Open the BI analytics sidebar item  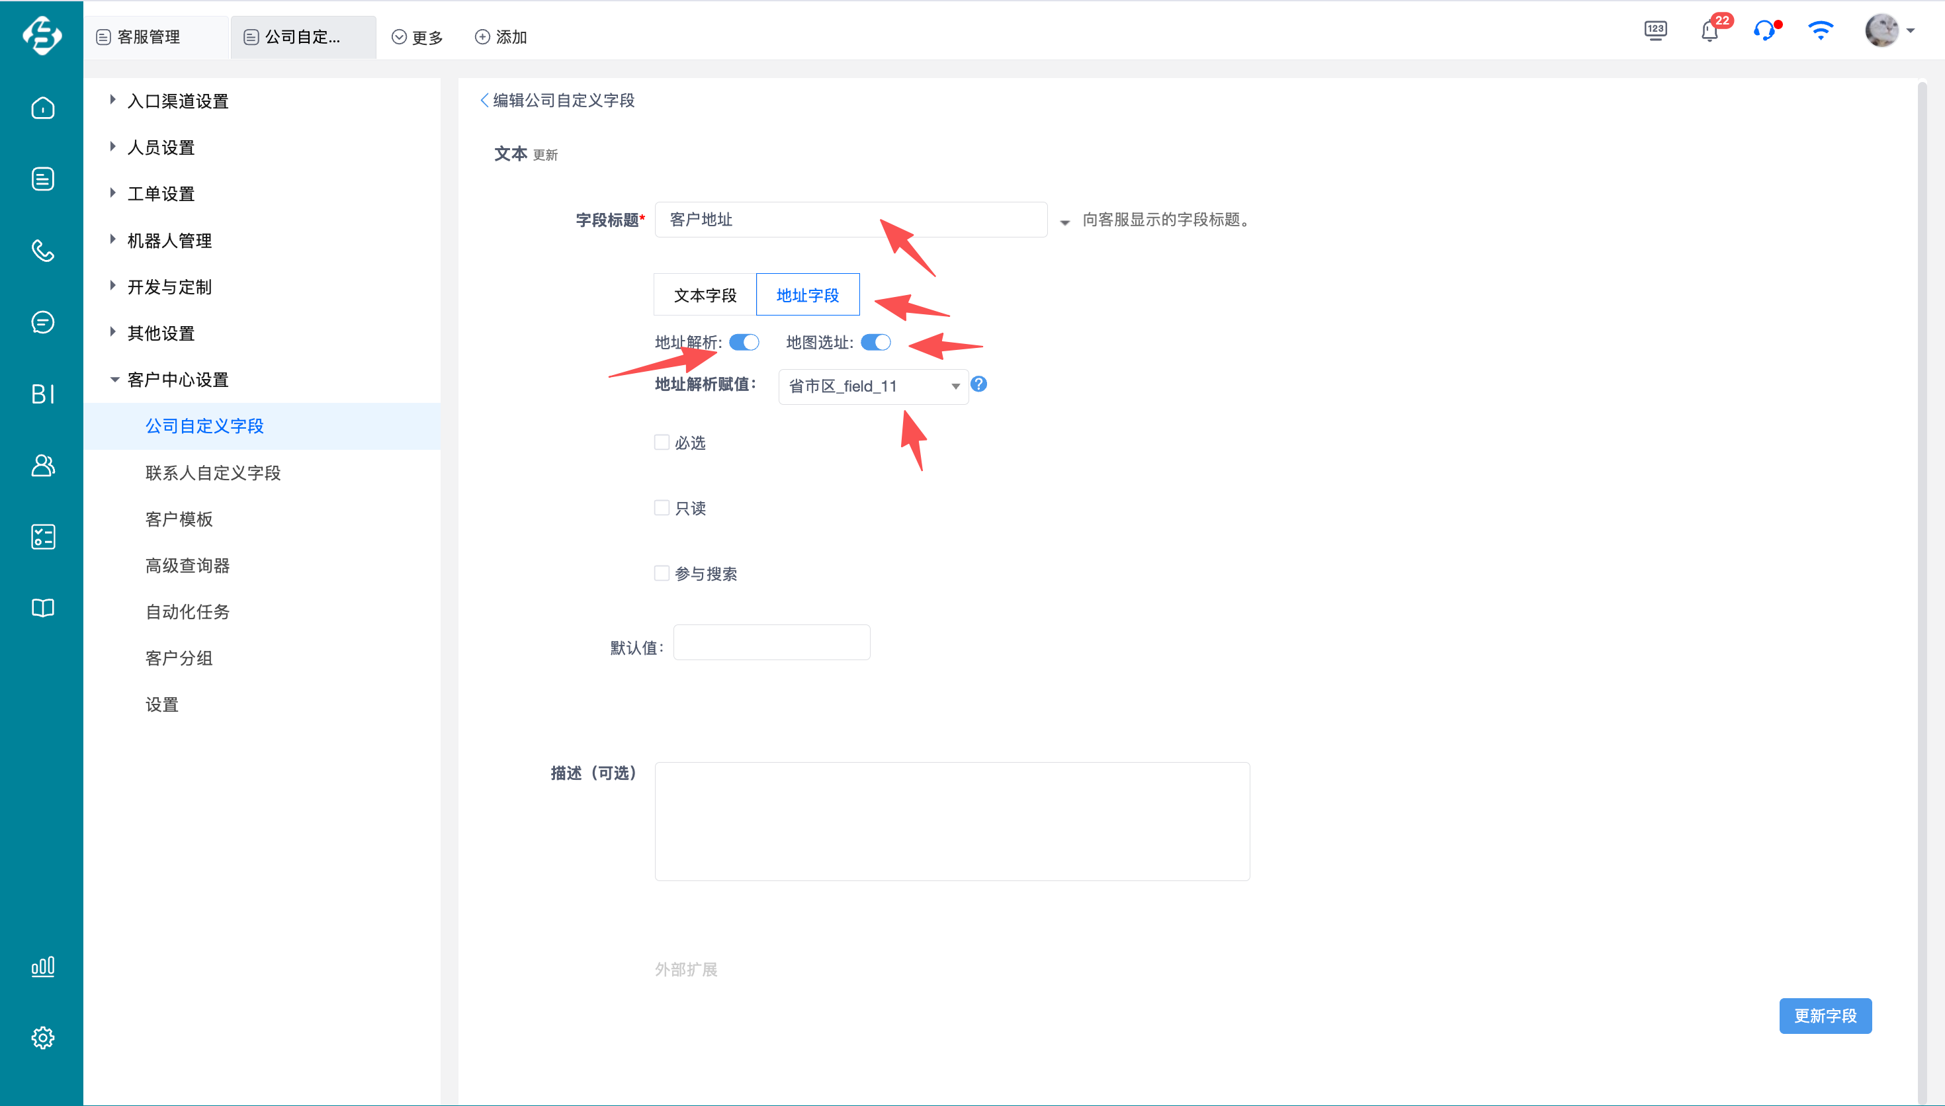coord(42,394)
